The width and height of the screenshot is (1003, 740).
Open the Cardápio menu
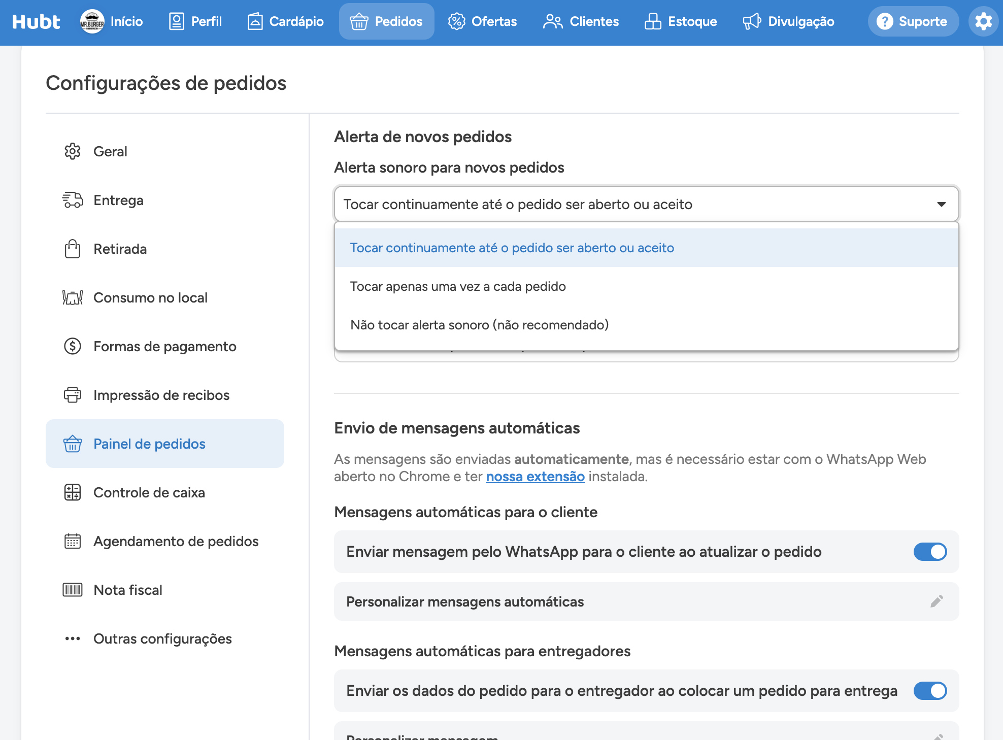(x=285, y=21)
